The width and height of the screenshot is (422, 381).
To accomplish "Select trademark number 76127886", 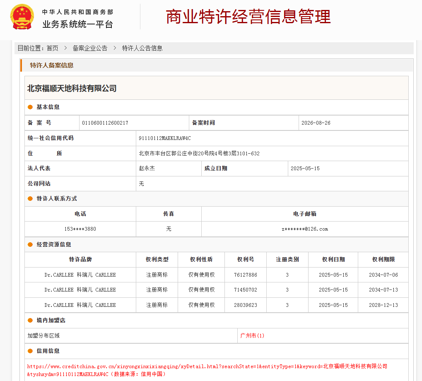I will coord(246,275).
